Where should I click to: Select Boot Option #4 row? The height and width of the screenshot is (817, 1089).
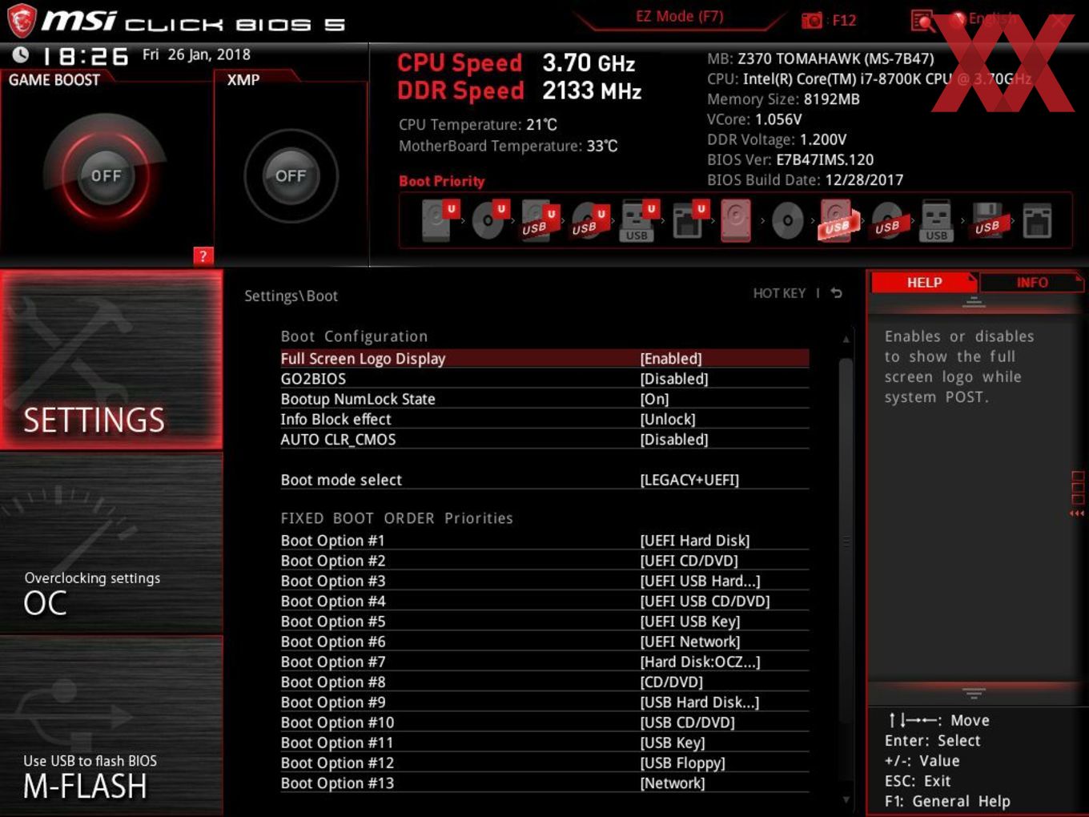544,601
